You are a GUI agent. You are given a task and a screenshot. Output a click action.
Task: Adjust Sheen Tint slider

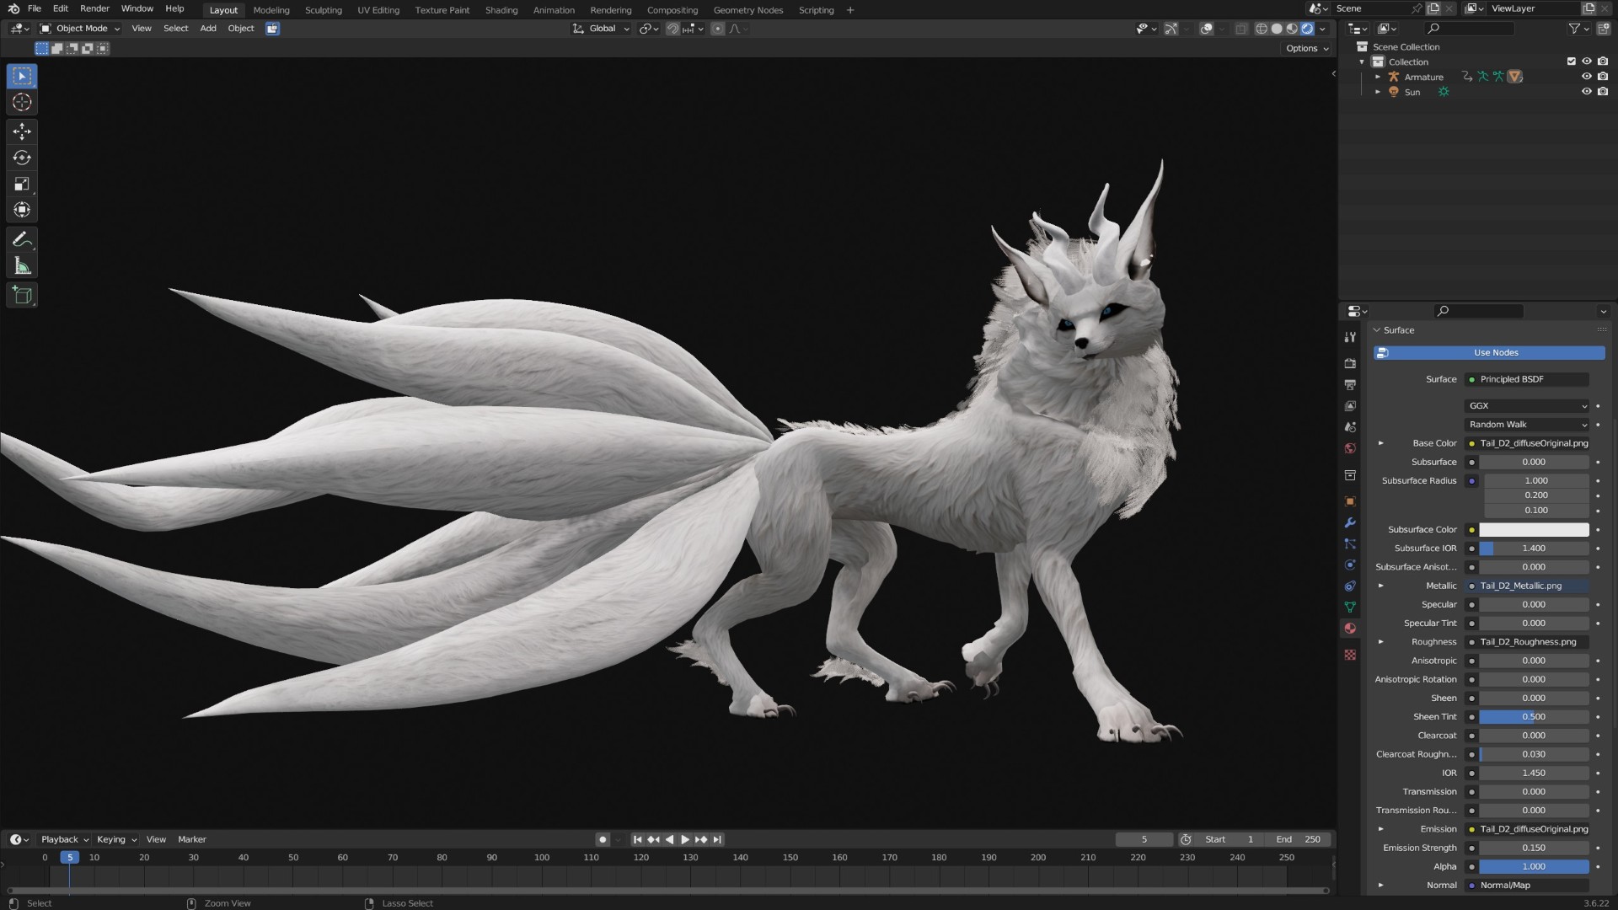1534,717
